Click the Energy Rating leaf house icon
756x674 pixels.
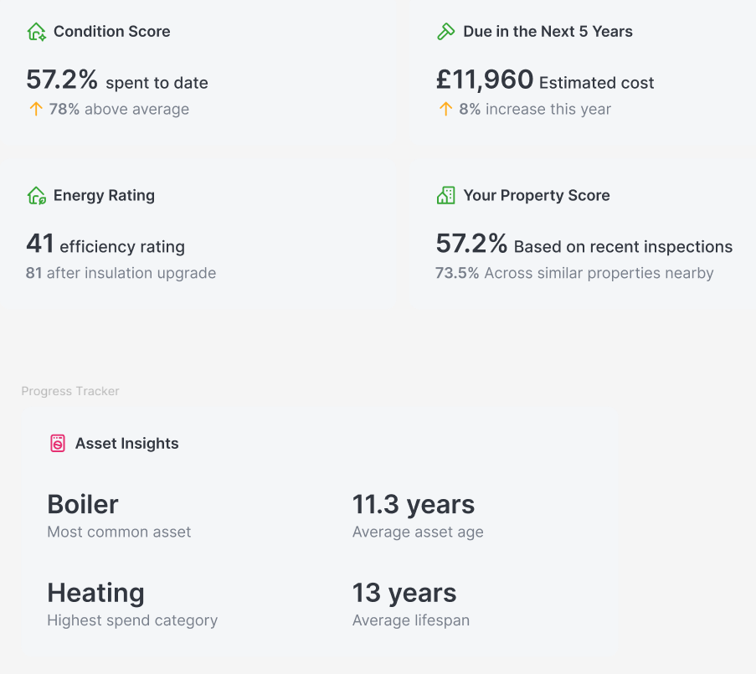36,196
